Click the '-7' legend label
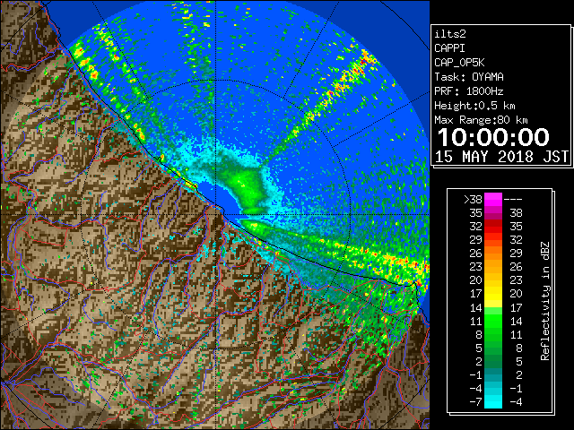Image resolution: width=574 pixels, height=430 pixels. [x=475, y=402]
